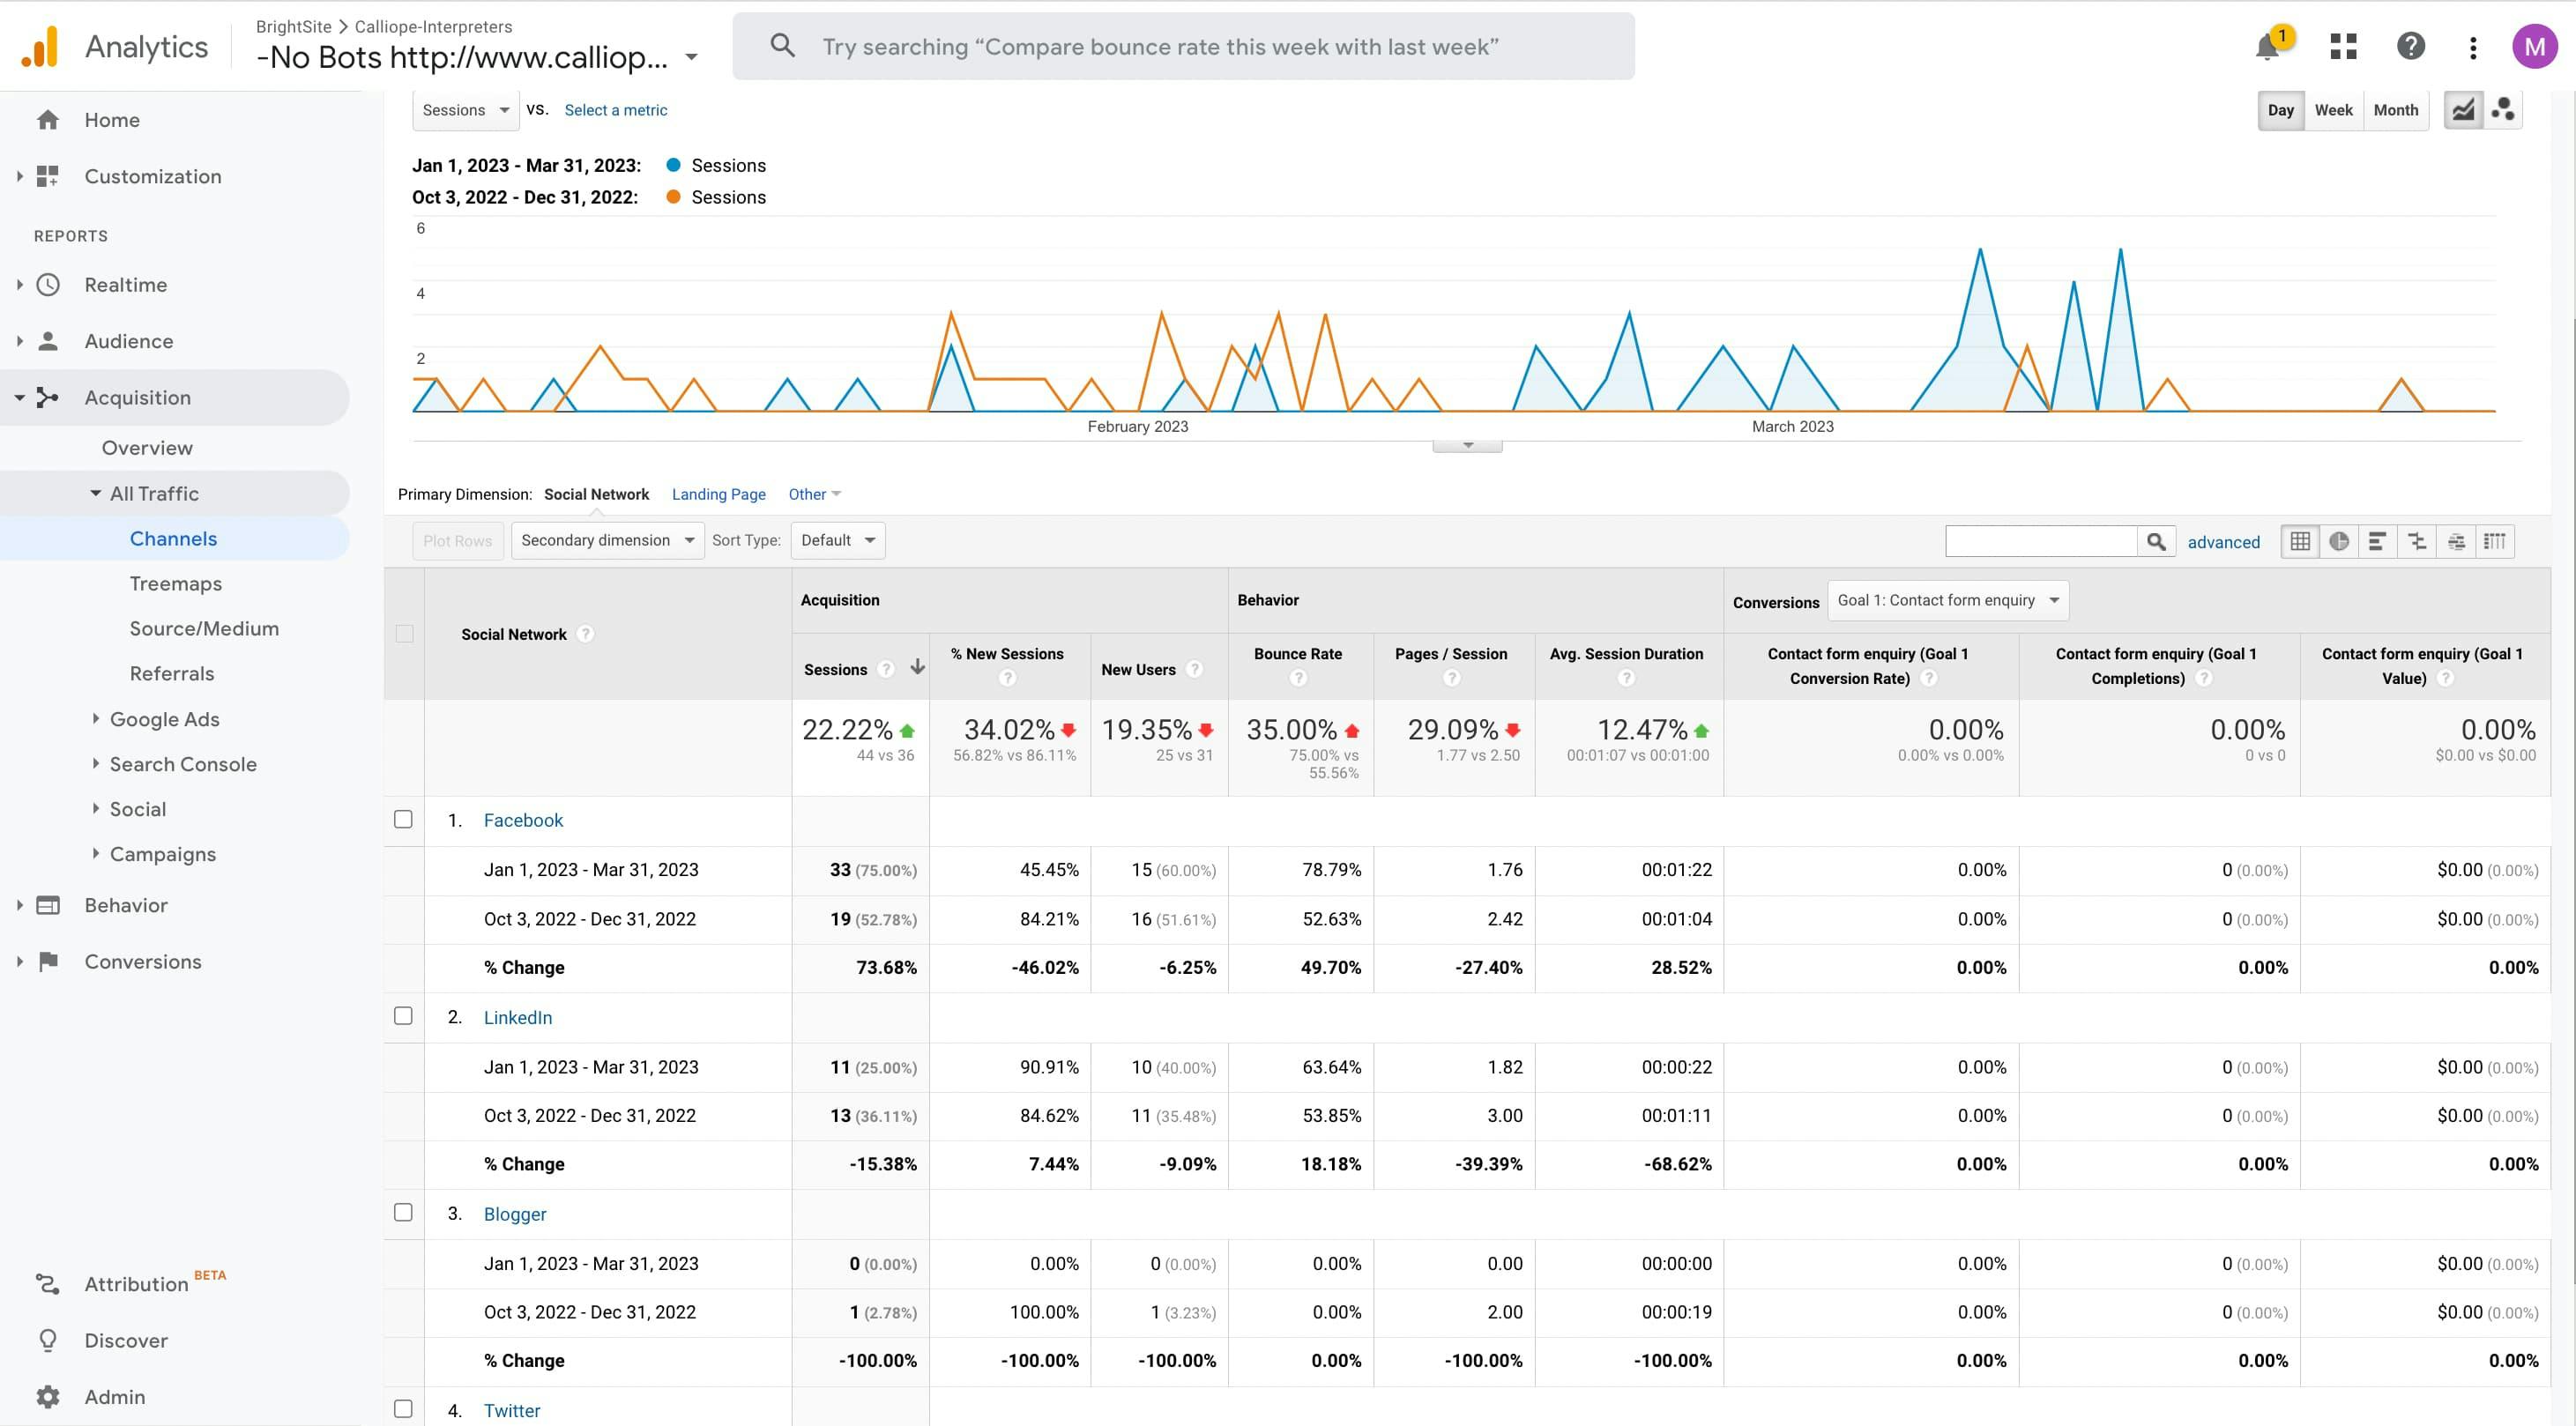Viewport: 2576px width, 1426px height.
Task: Switch the chart to the Week view
Action: [2333, 110]
